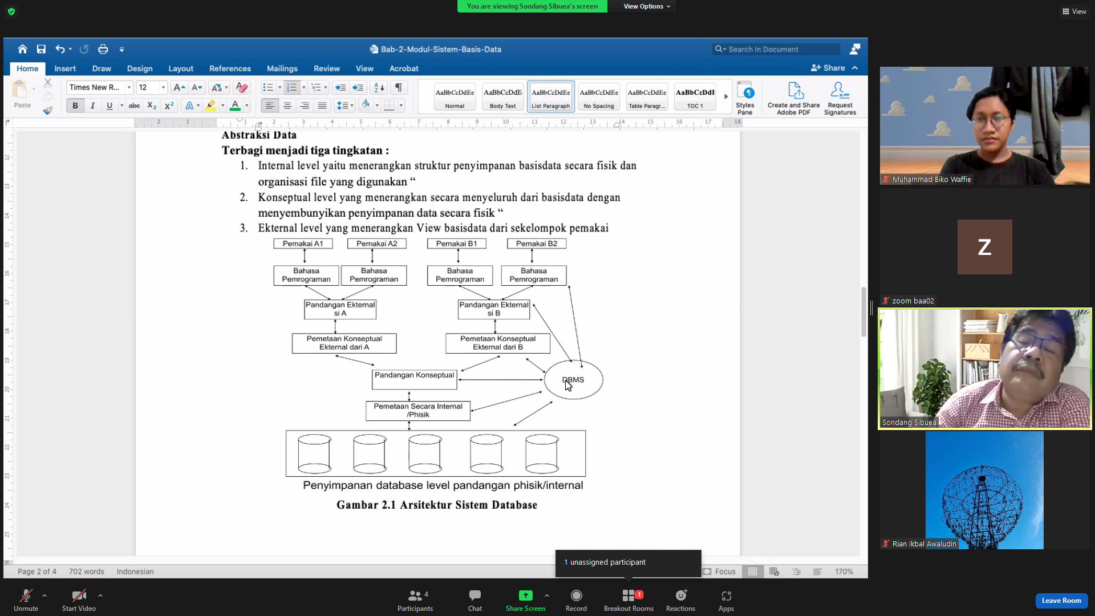Click Zoom Reactions icon
Image resolution: width=1095 pixels, height=616 pixels.
680,601
